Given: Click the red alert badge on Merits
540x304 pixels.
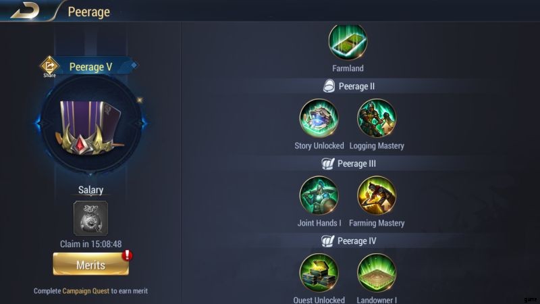Looking at the screenshot, I should 127,255.
